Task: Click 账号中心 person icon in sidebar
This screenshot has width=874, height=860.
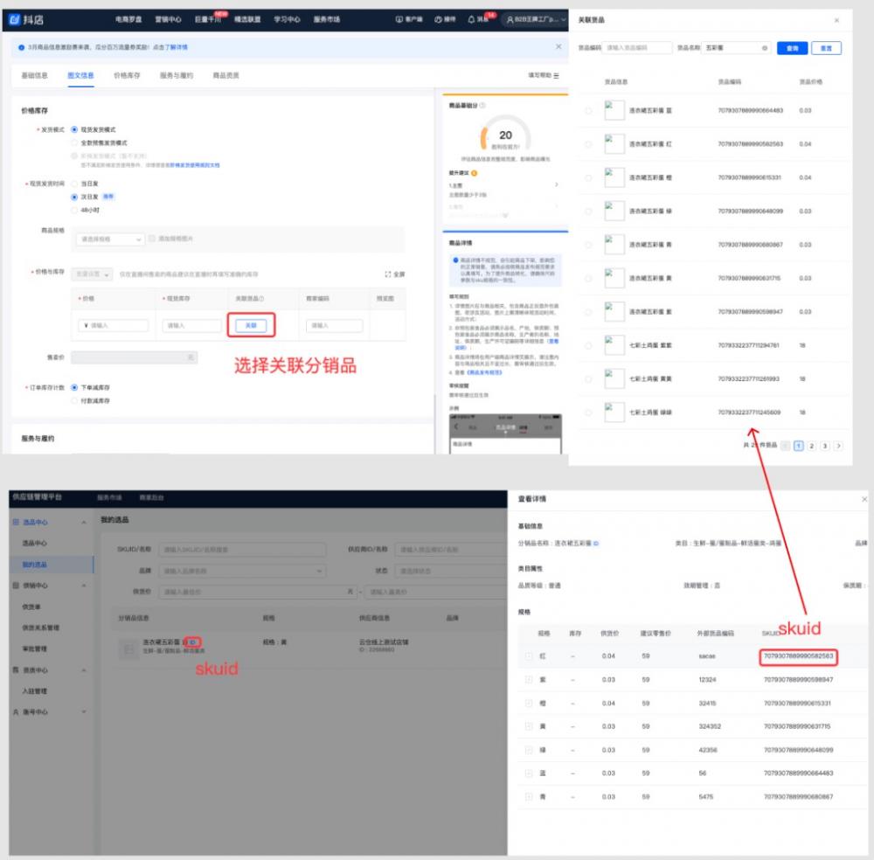Action: (x=16, y=711)
